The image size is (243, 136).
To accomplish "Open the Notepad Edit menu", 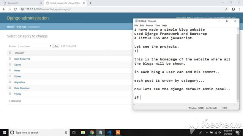I will (142, 25).
